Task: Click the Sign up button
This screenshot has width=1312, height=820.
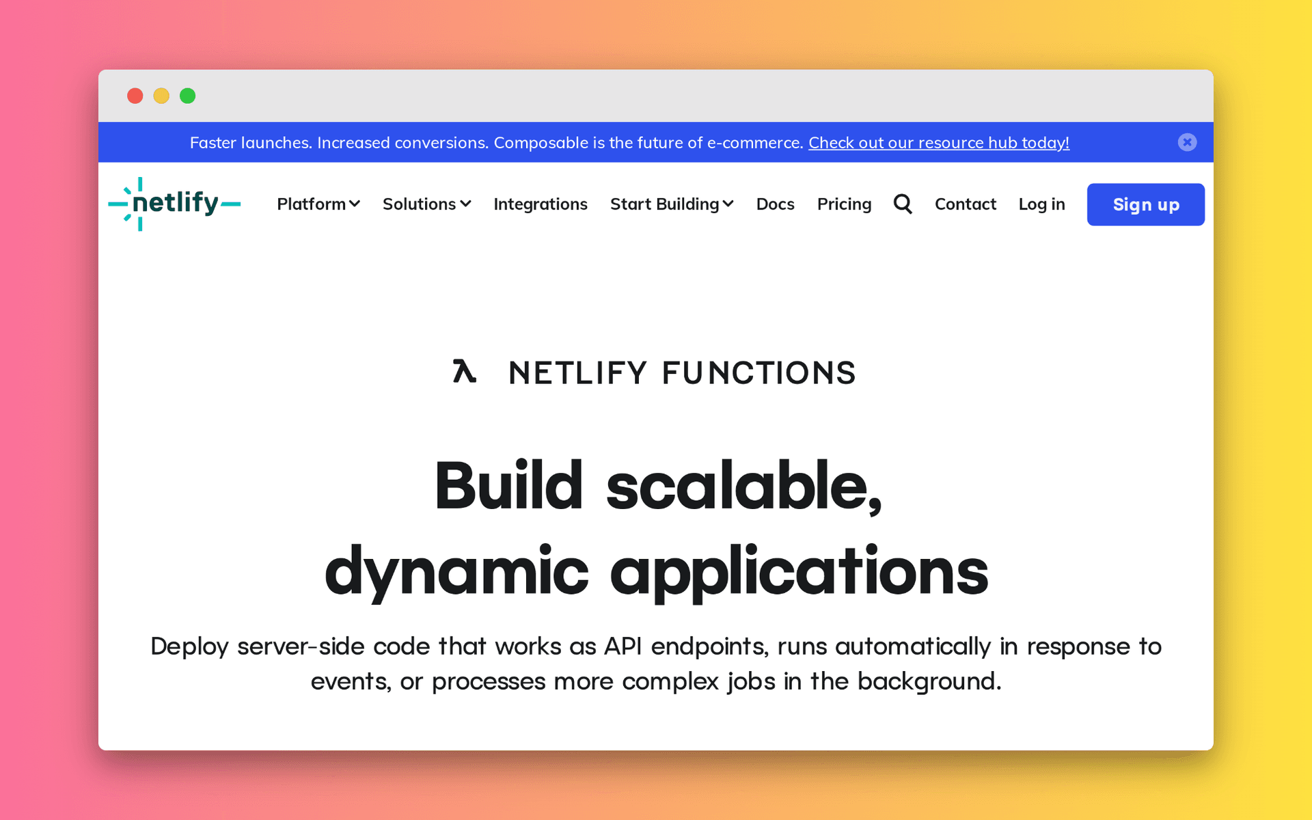Action: click(x=1146, y=204)
